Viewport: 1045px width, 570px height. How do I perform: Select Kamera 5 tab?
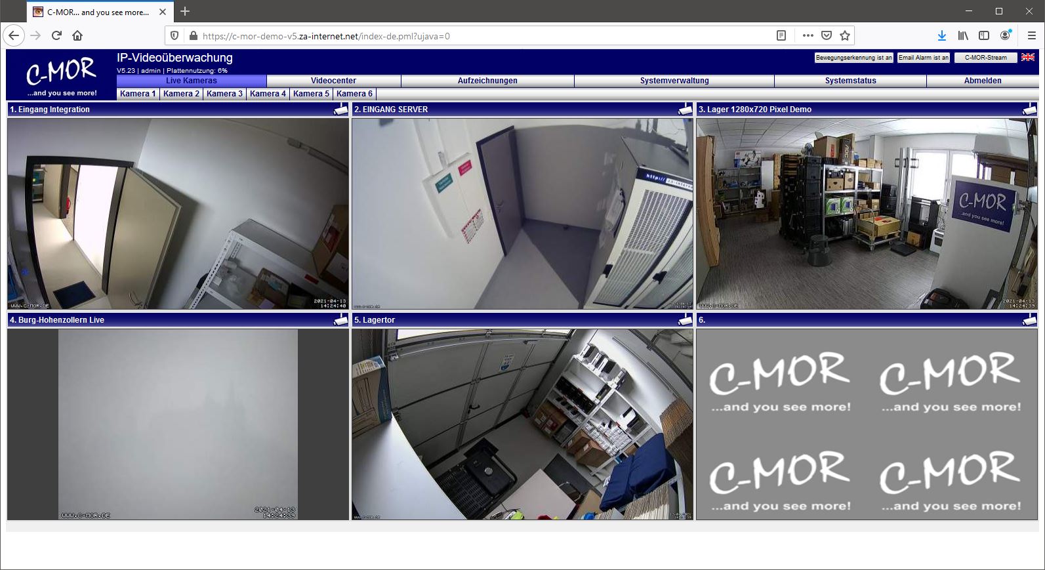(x=311, y=94)
